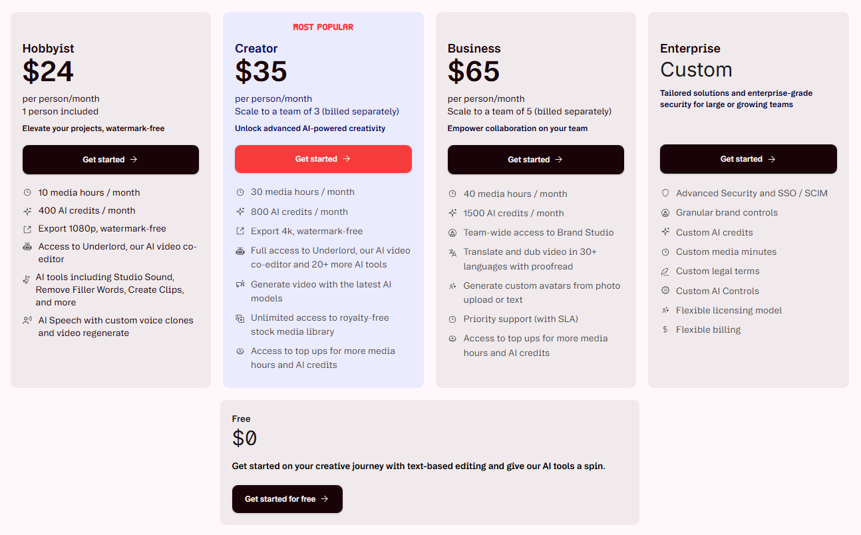Click the video icon beside Generate video with latest AI
The width and height of the screenshot is (861, 535).
(x=240, y=284)
